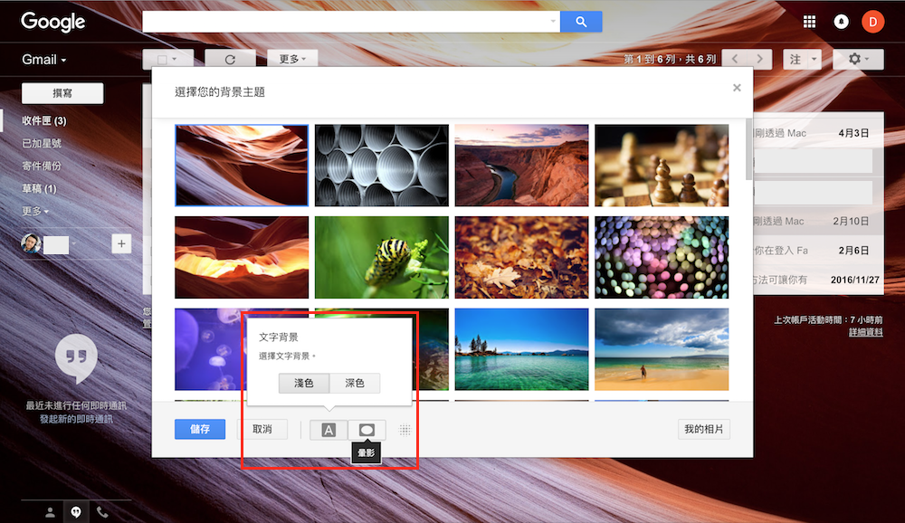Image resolution: width=905 pixels, height=523 pixels.
Task: Select the red canyon swirl theme thumbnail
Action: [242, 165]
